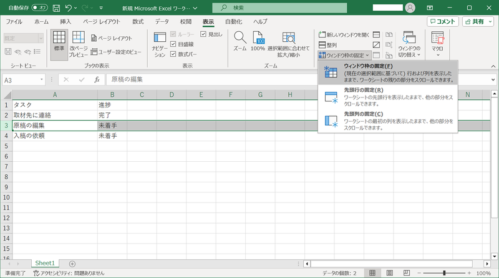
Task: Click the user account avatar
Action: (x=410, y=7)
